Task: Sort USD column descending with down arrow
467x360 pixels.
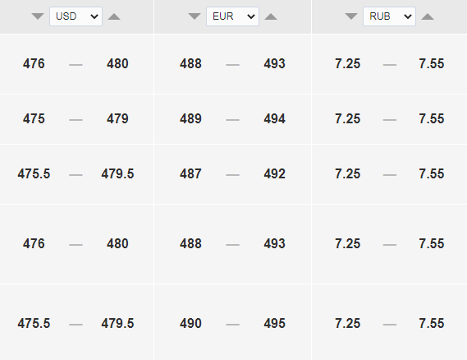Action: coord(38,16)
